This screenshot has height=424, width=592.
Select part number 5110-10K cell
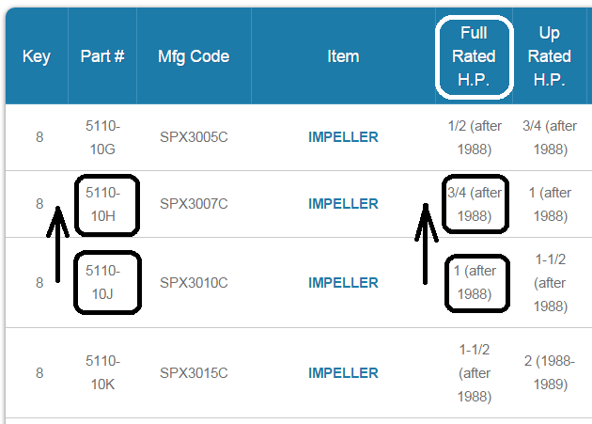[x=102, y=373]
